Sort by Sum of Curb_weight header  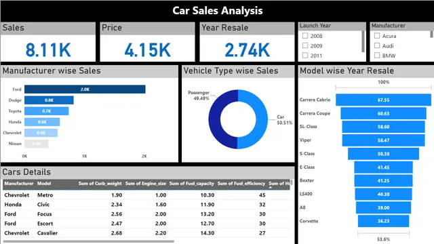pyautogui.click(x=100, y=184)
